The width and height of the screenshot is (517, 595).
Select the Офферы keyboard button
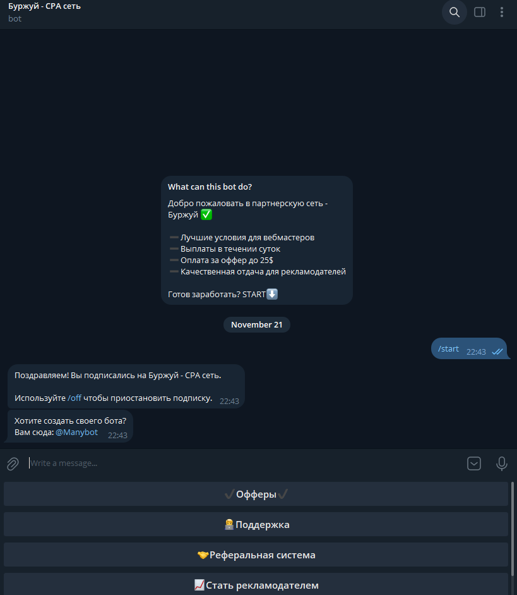click(x=256, y=494)
